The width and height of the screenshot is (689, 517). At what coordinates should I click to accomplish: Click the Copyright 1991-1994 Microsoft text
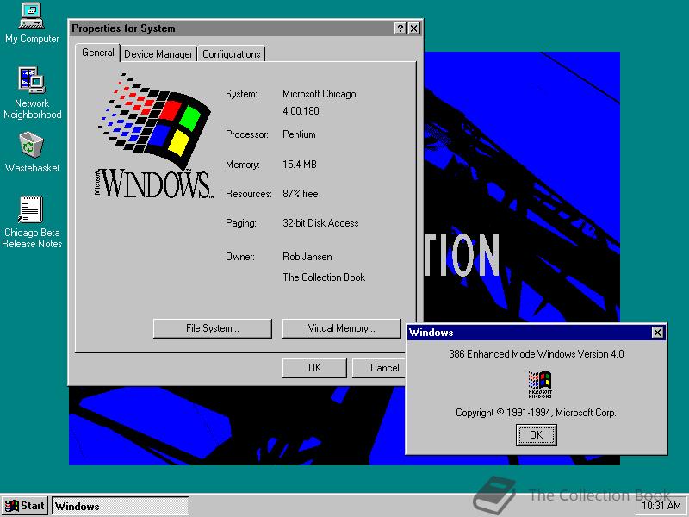(x=536, y=413)
